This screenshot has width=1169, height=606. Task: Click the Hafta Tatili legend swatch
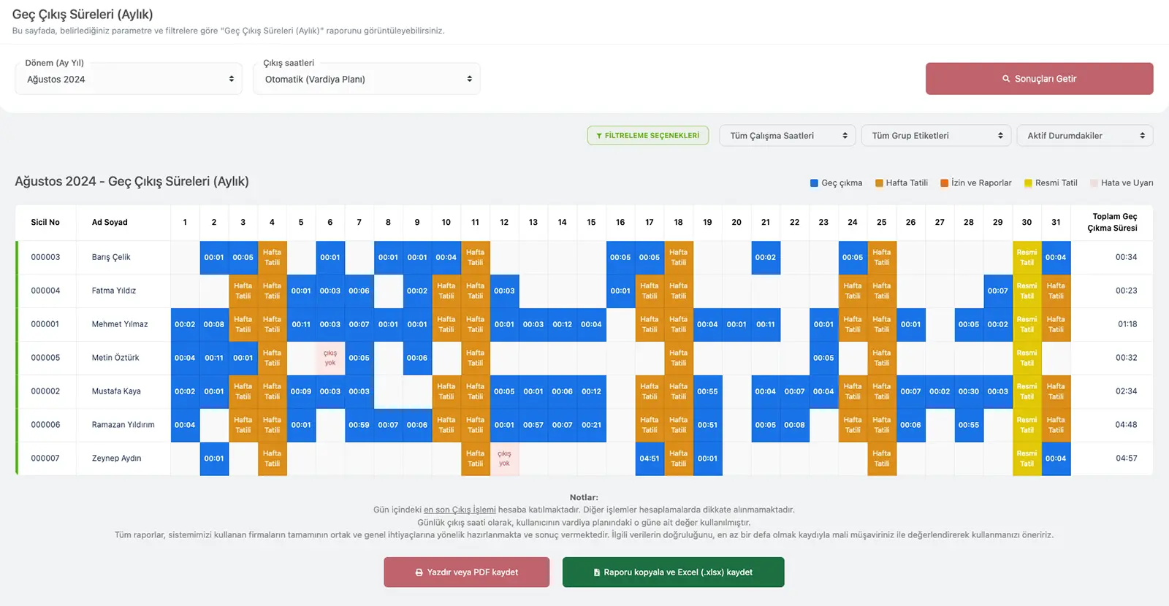[x=879, y=183]
